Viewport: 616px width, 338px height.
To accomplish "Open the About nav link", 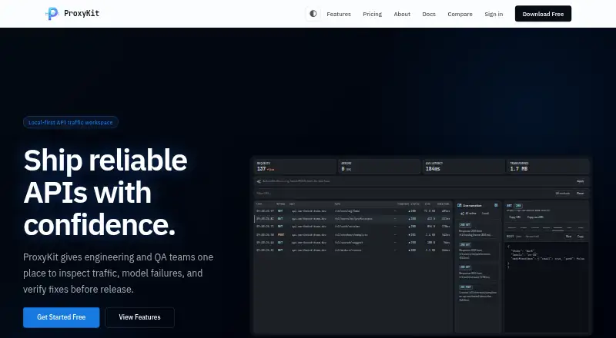I will click(x=402, y=14).
